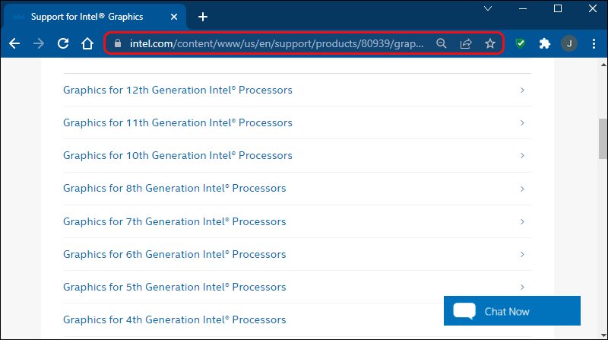The image size is (608, 340).
Task: Click the zoom magnifier icon in address bar
Action: click(441, 43)
